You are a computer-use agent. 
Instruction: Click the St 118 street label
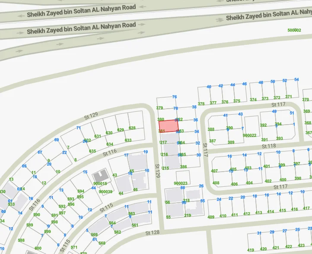coord(269,146)
